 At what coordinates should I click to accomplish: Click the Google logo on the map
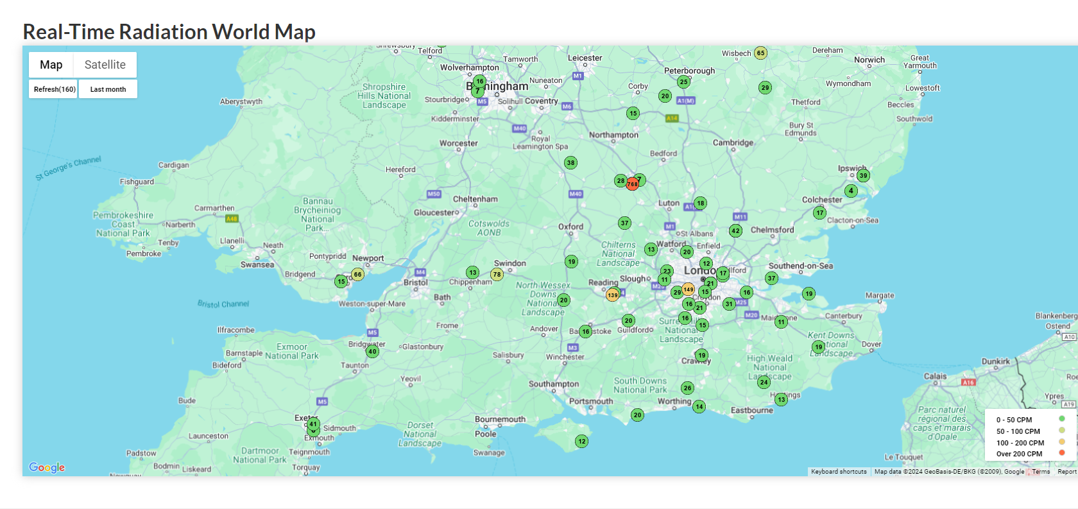tap(47, 467)
